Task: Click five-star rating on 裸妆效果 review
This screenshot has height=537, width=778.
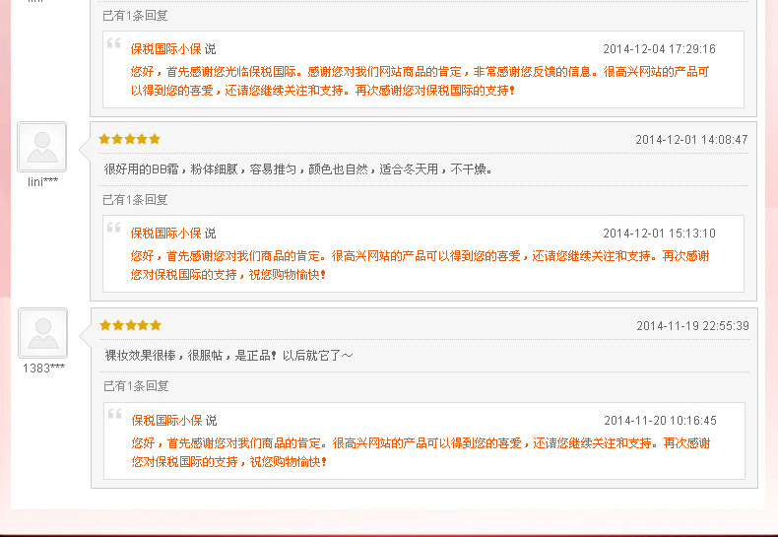Action: [131, 325]
